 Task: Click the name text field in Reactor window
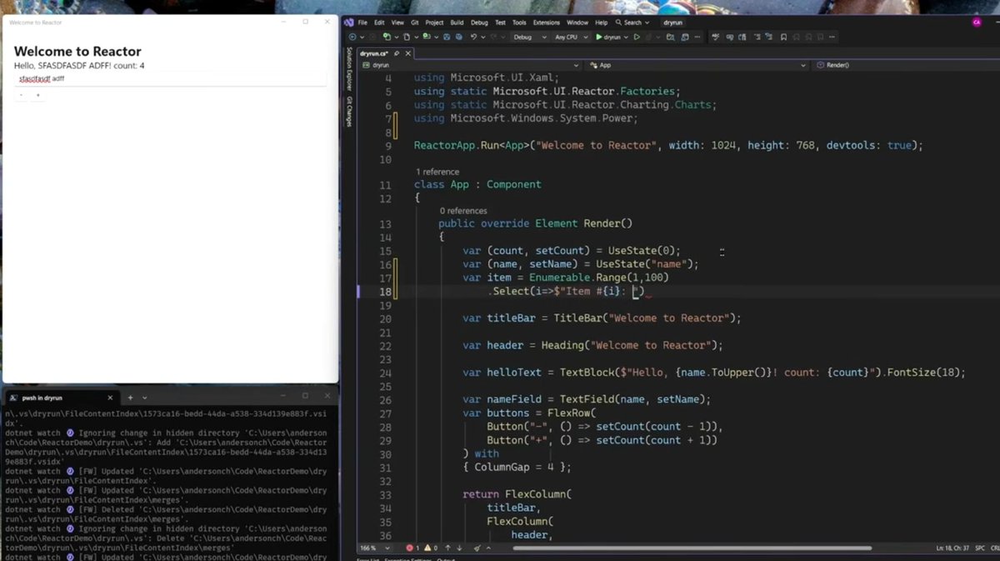[170, 79]
